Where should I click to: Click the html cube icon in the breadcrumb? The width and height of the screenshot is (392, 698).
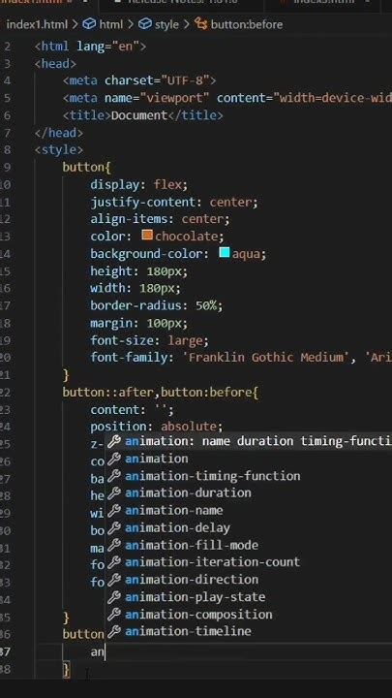pos(89,24)
